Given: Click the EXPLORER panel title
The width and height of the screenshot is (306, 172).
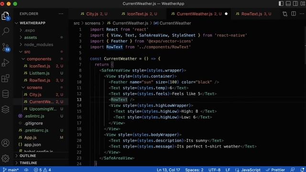Looking at the screenshot, I should (x=29, y=14).
